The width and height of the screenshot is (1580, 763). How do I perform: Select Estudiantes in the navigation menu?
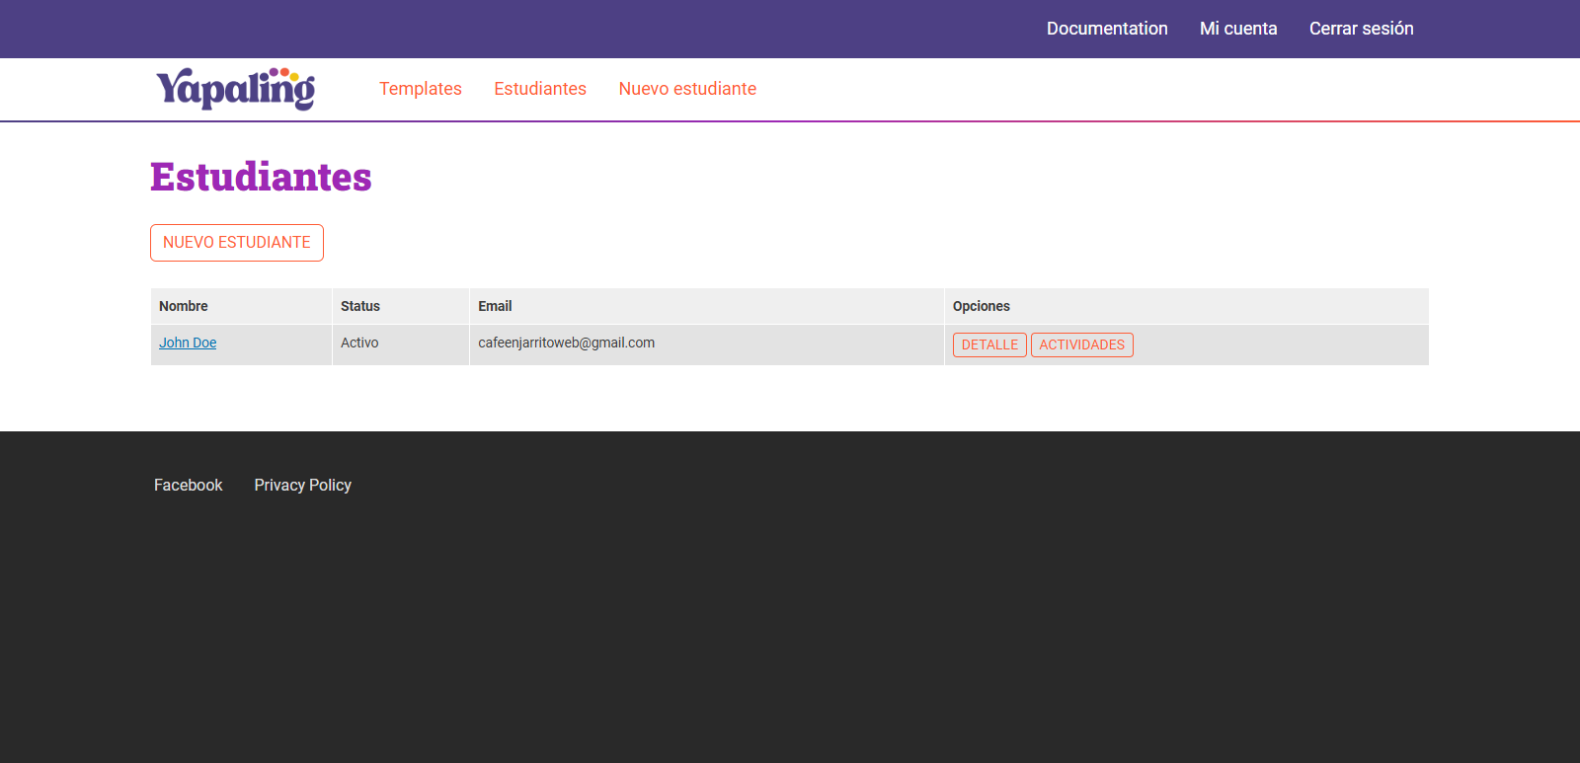click(x=540, y=89)
